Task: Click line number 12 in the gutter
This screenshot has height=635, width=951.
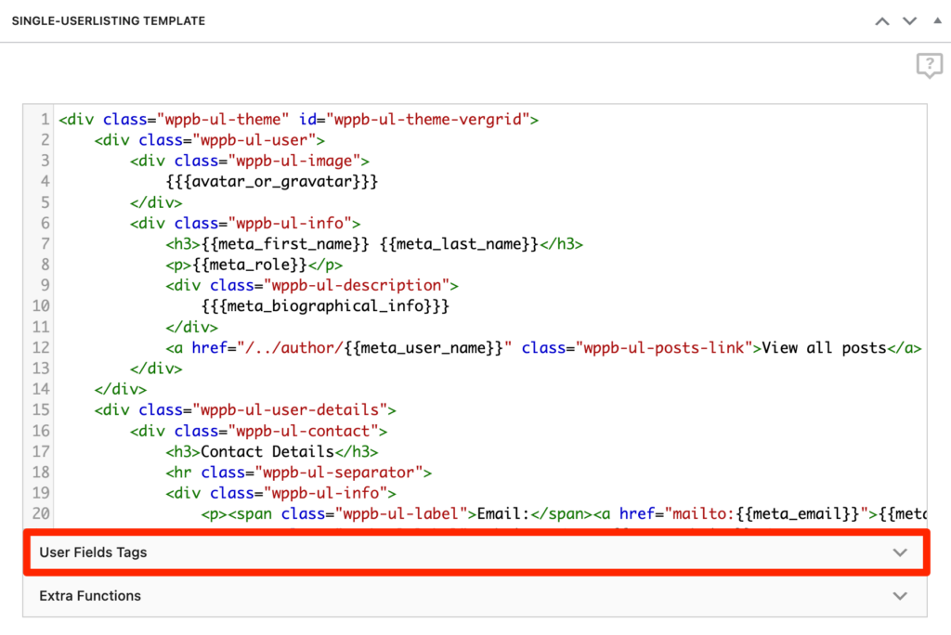Action: point(41,347)
